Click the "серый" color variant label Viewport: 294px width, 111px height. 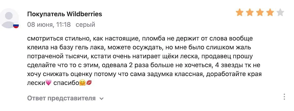point(85,25)
